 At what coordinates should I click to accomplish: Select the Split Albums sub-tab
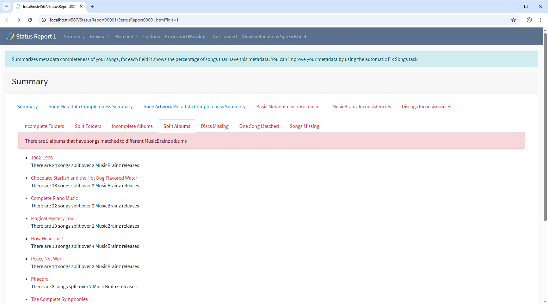pyautogui.click(x=177, y=126)
